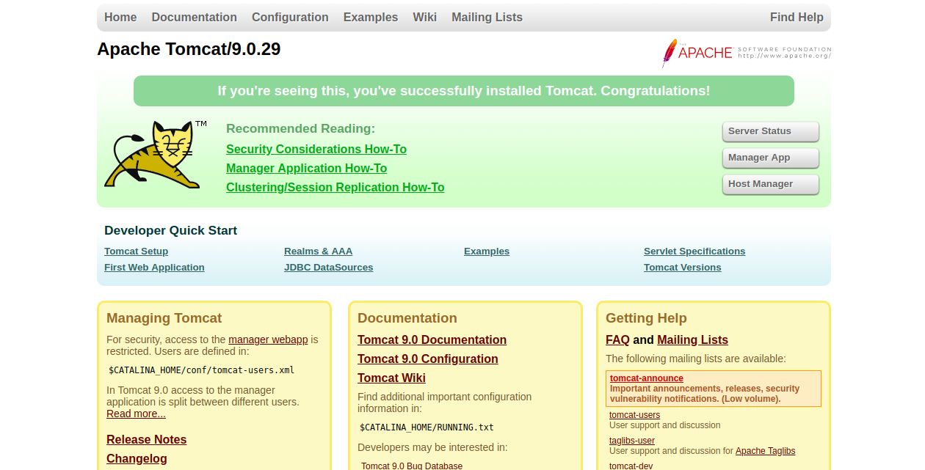Follow the Tomcat Setup link

(137, 251)
